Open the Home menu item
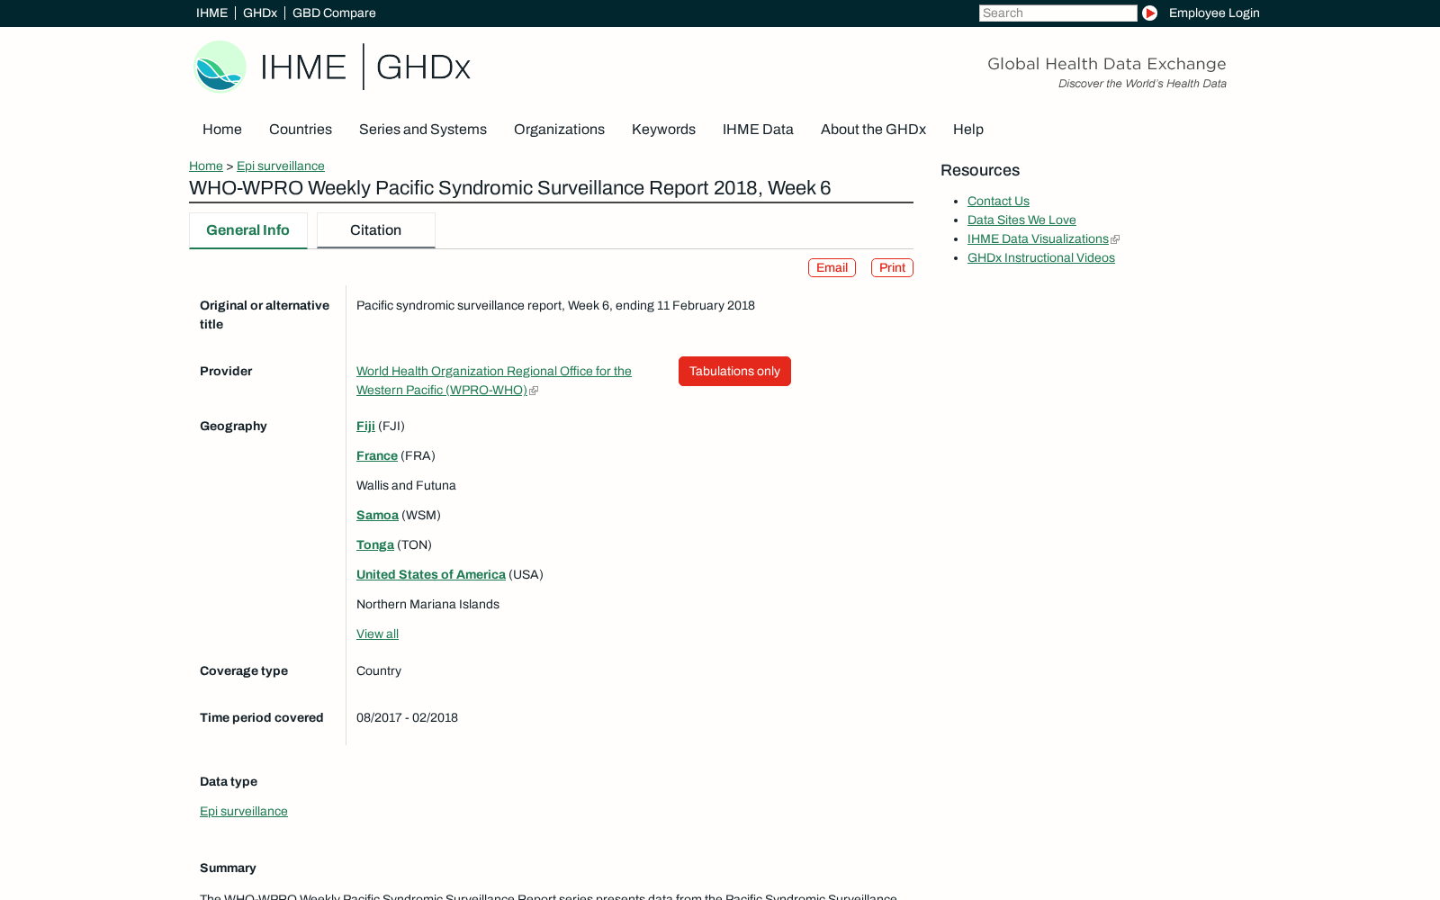1440x900 pixels. (x=222, y=130)
